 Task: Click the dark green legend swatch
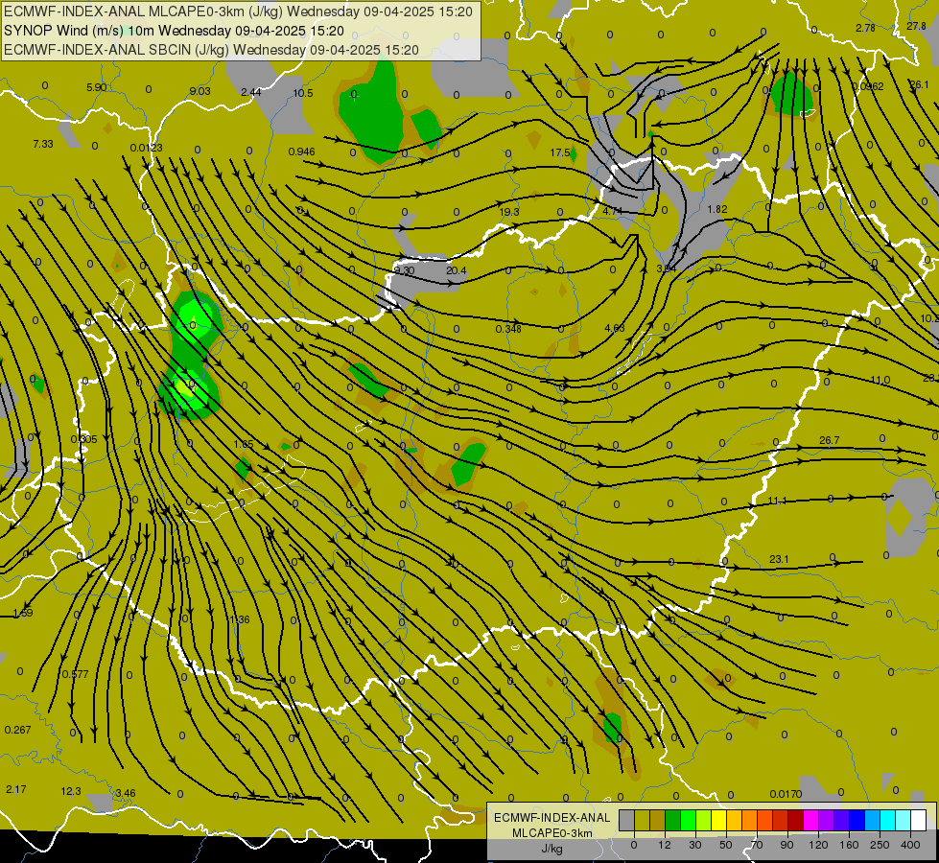[672, 821]
